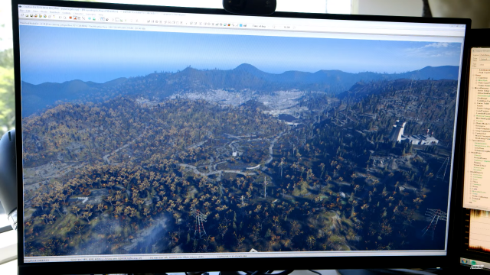Open the View menu
Image resolution: width=490 pixels, height=275 pixels.
click(x=36, y=11)
